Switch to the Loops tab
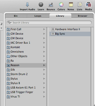 point(38,16)
